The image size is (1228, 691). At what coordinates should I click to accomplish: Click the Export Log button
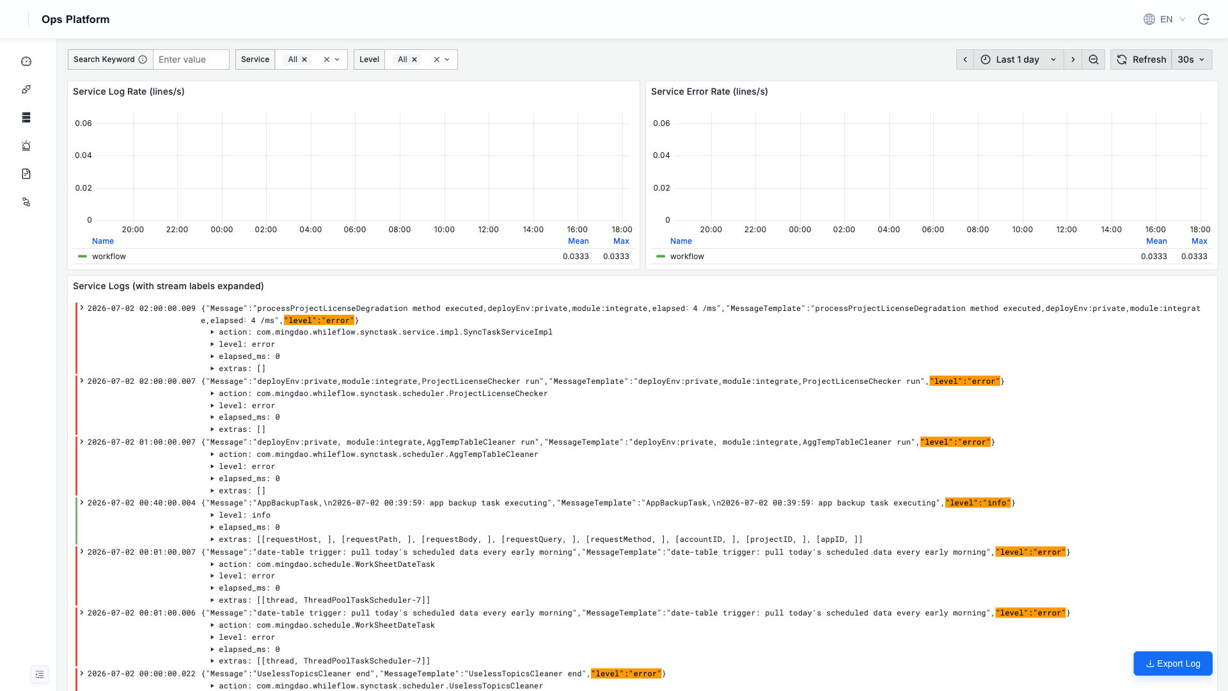1173,663
